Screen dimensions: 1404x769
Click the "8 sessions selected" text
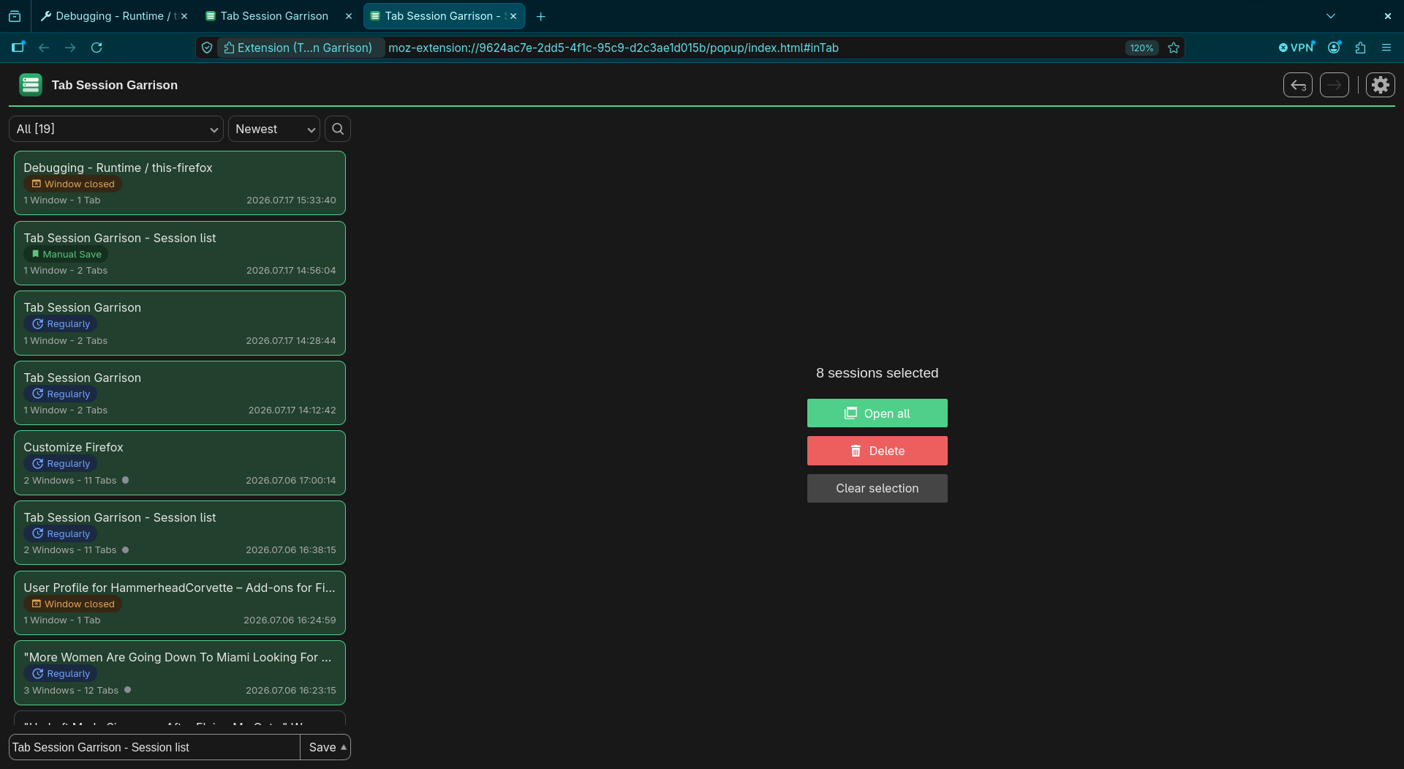click(877, 373)
